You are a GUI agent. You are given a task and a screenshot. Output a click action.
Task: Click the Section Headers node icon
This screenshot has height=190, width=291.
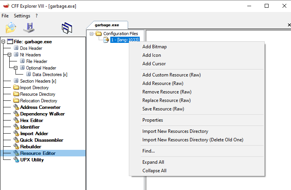pyautogui.click(x=16, y=81)
